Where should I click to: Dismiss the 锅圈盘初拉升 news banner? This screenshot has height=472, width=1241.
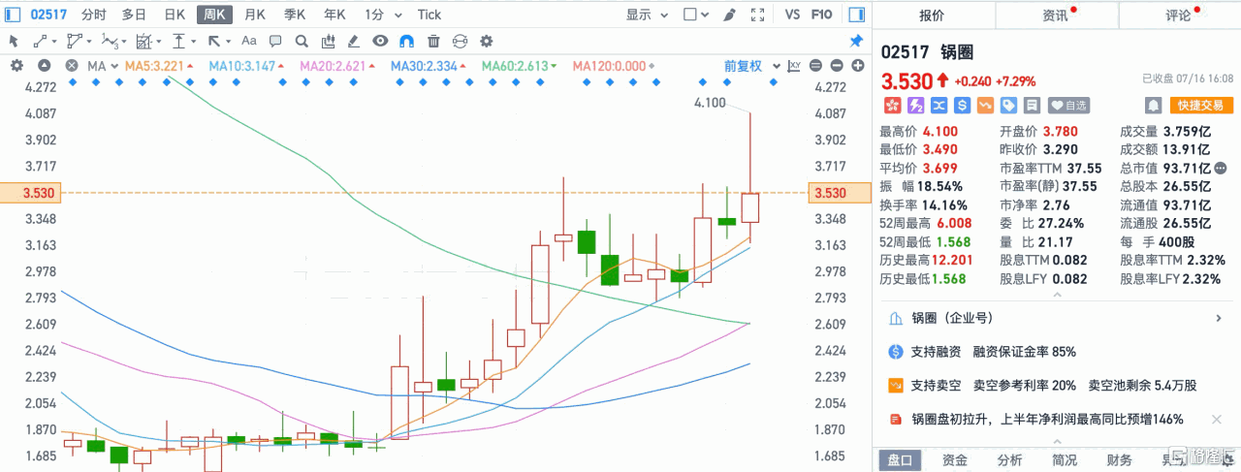pos(1218,420)
